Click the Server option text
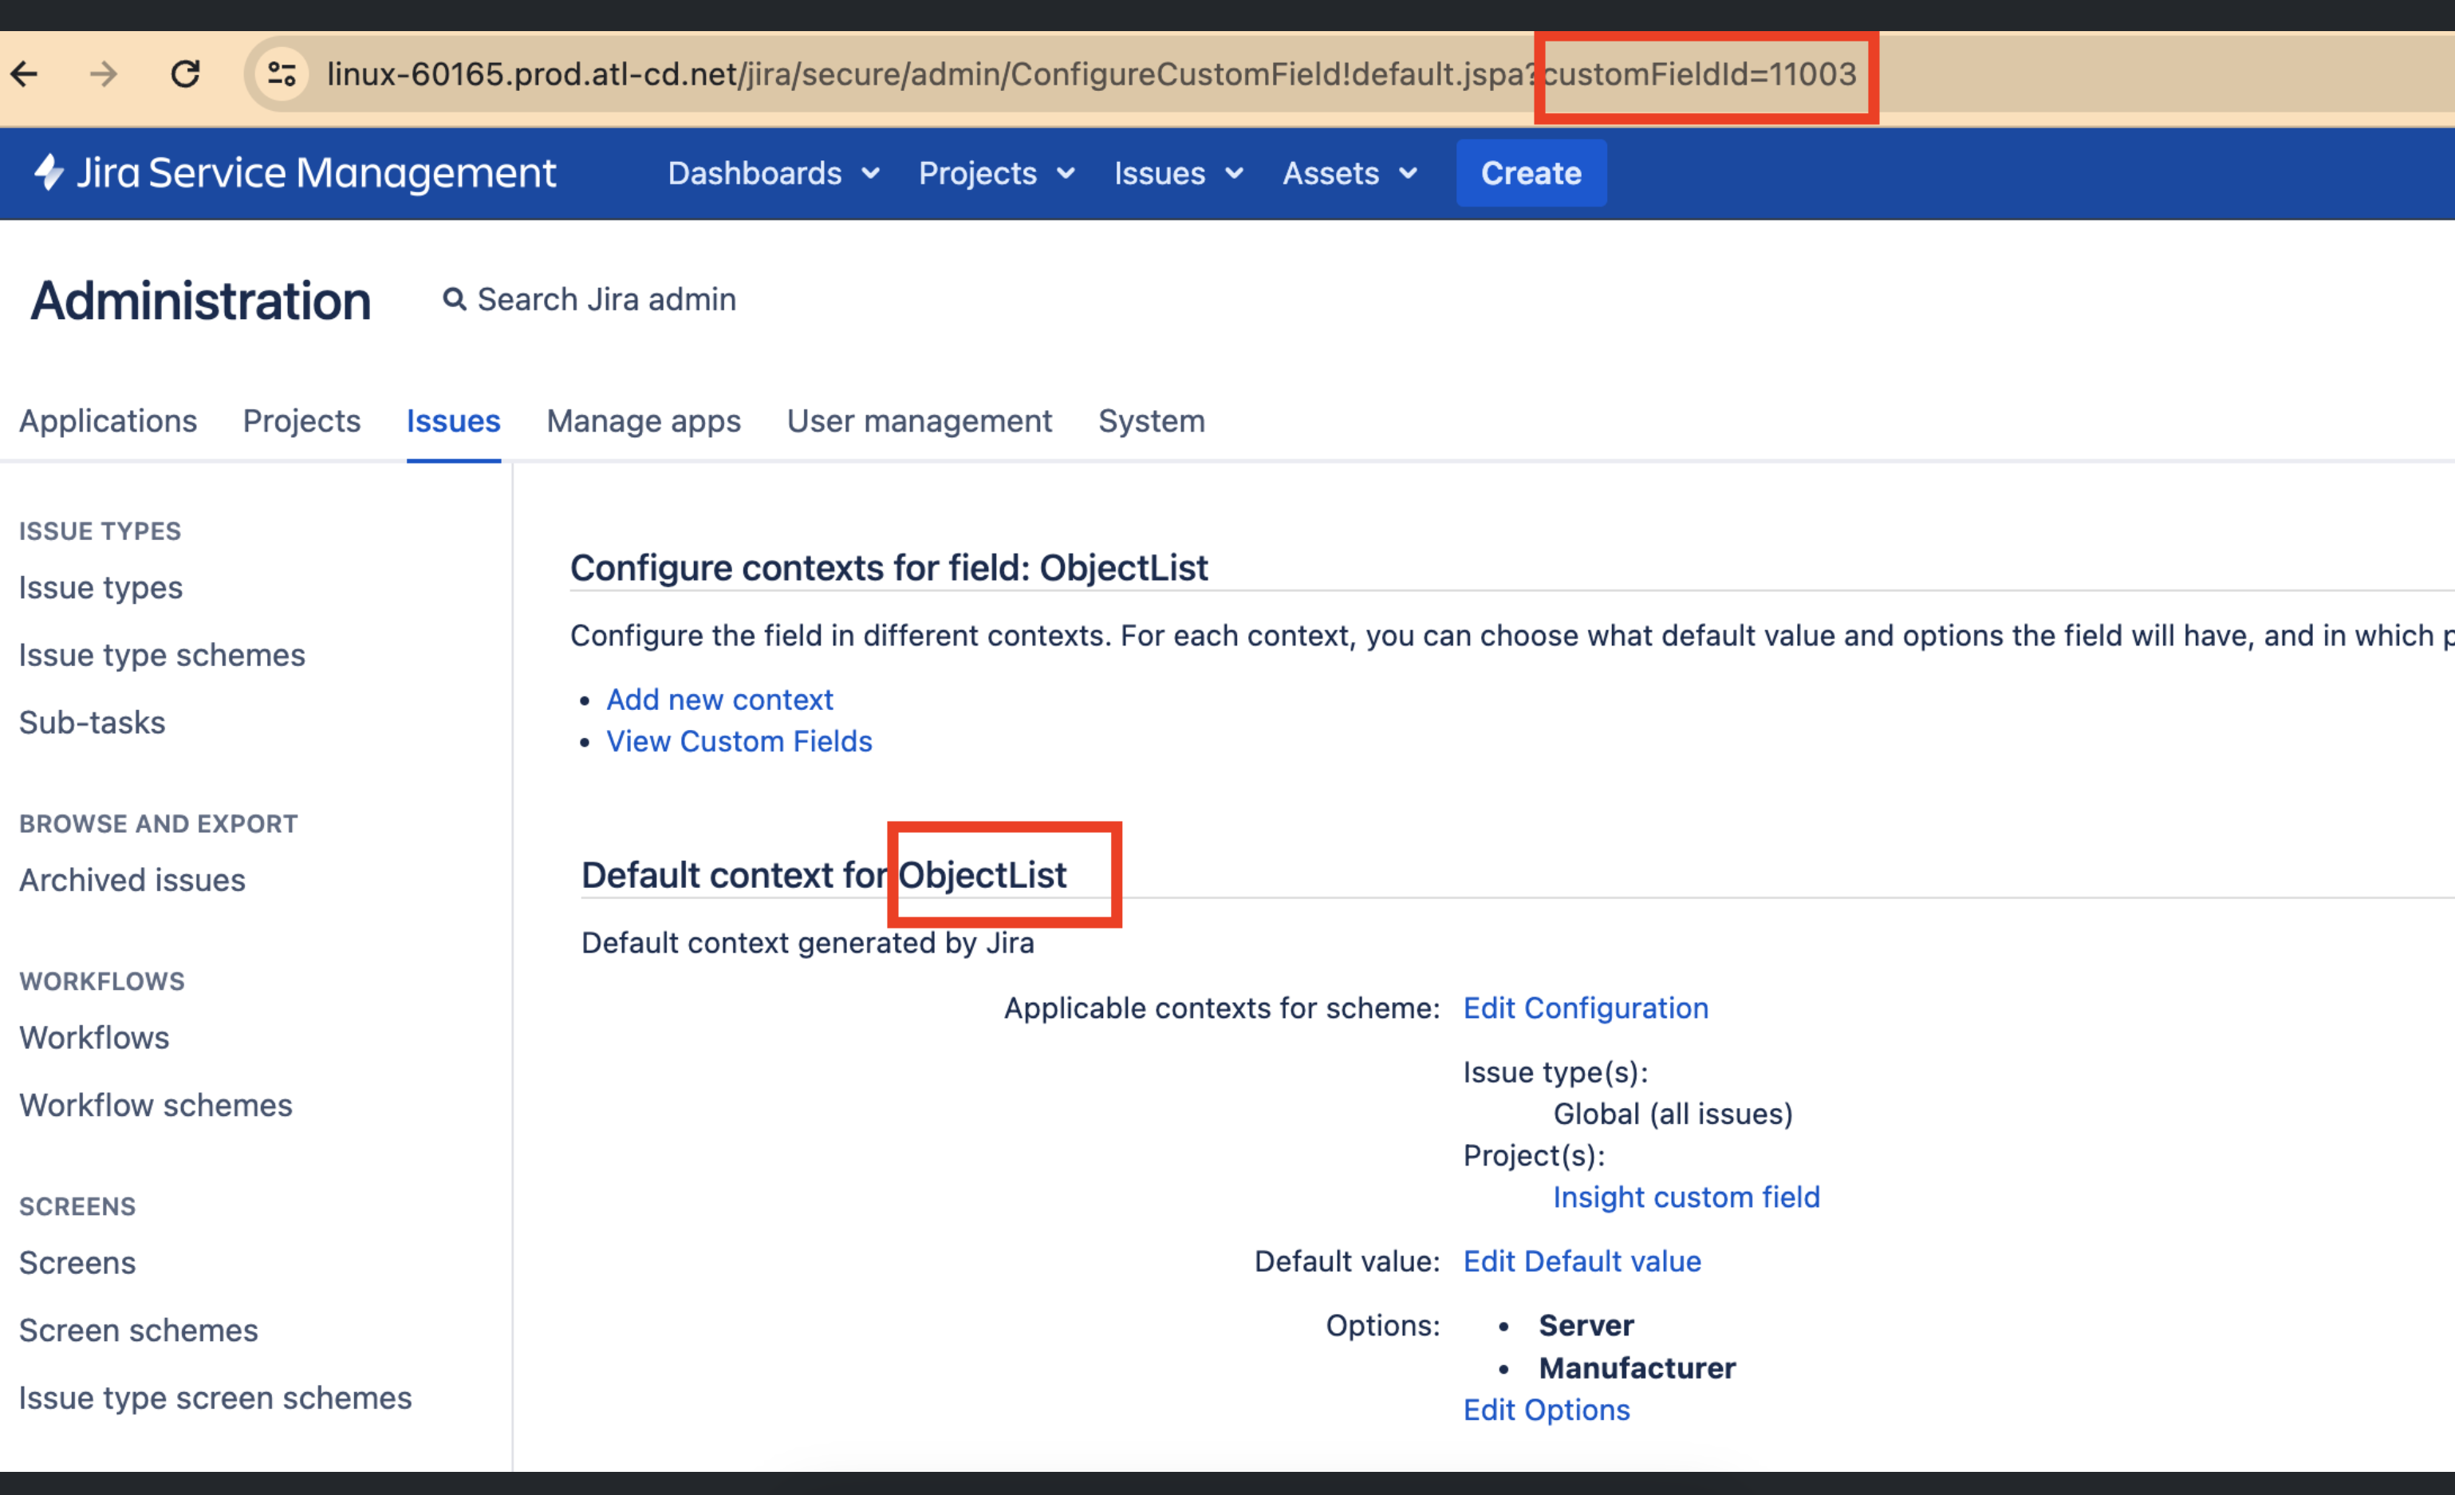Screen dimensions: 2455x1495 1586,1326
